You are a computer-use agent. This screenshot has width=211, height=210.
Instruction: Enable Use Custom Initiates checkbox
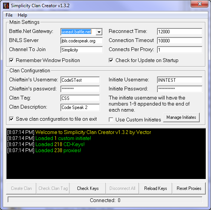click(111, 120)
